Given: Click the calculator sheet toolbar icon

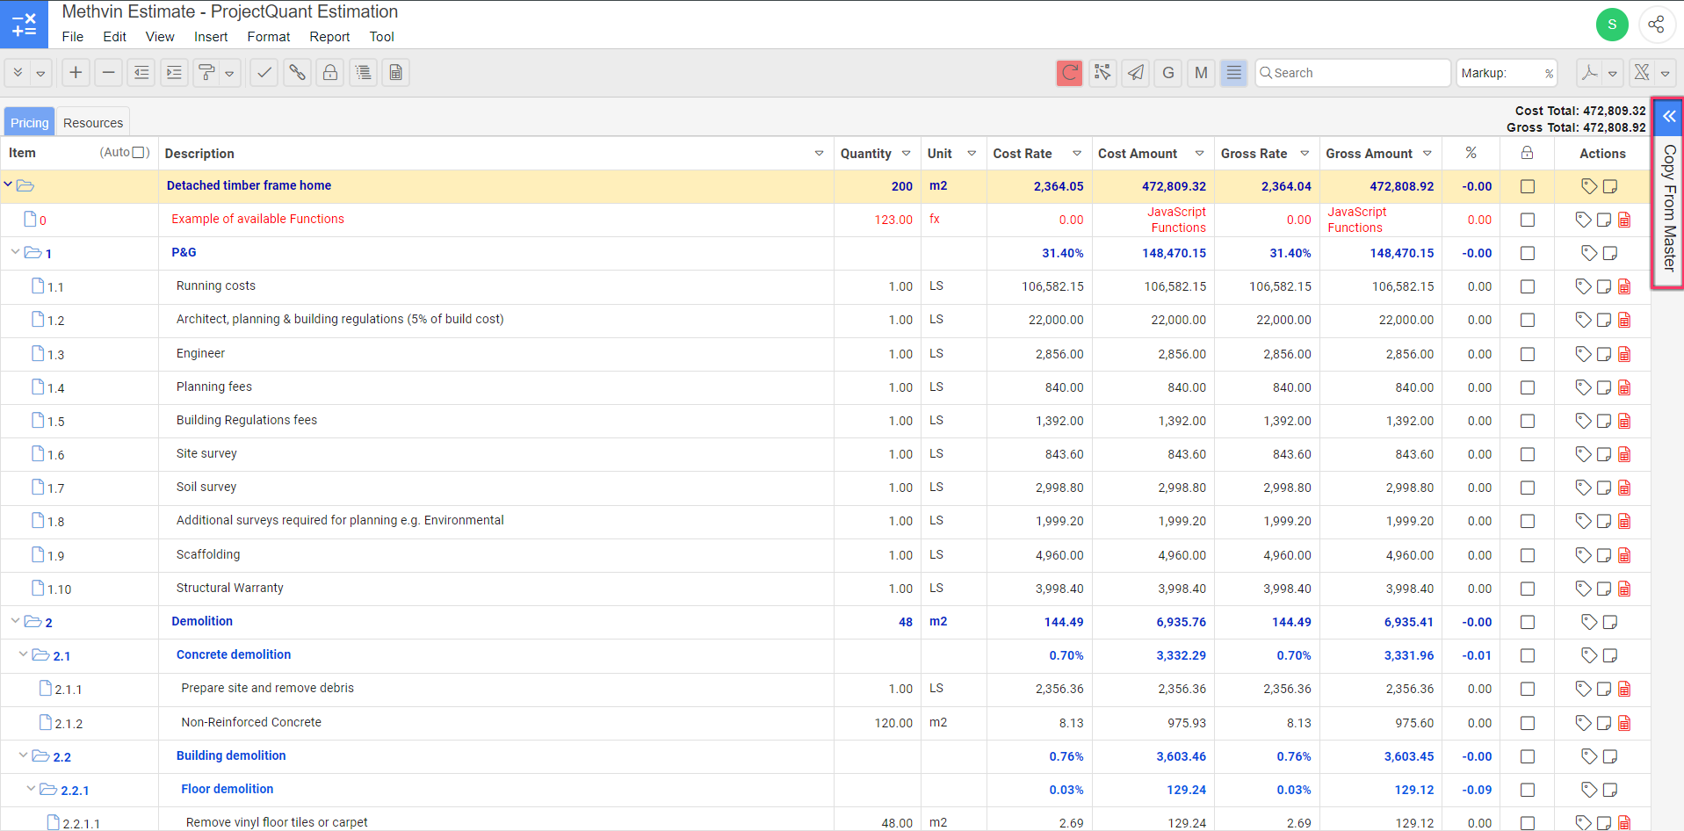Looking at the screenshot, I should click(396, 73).
